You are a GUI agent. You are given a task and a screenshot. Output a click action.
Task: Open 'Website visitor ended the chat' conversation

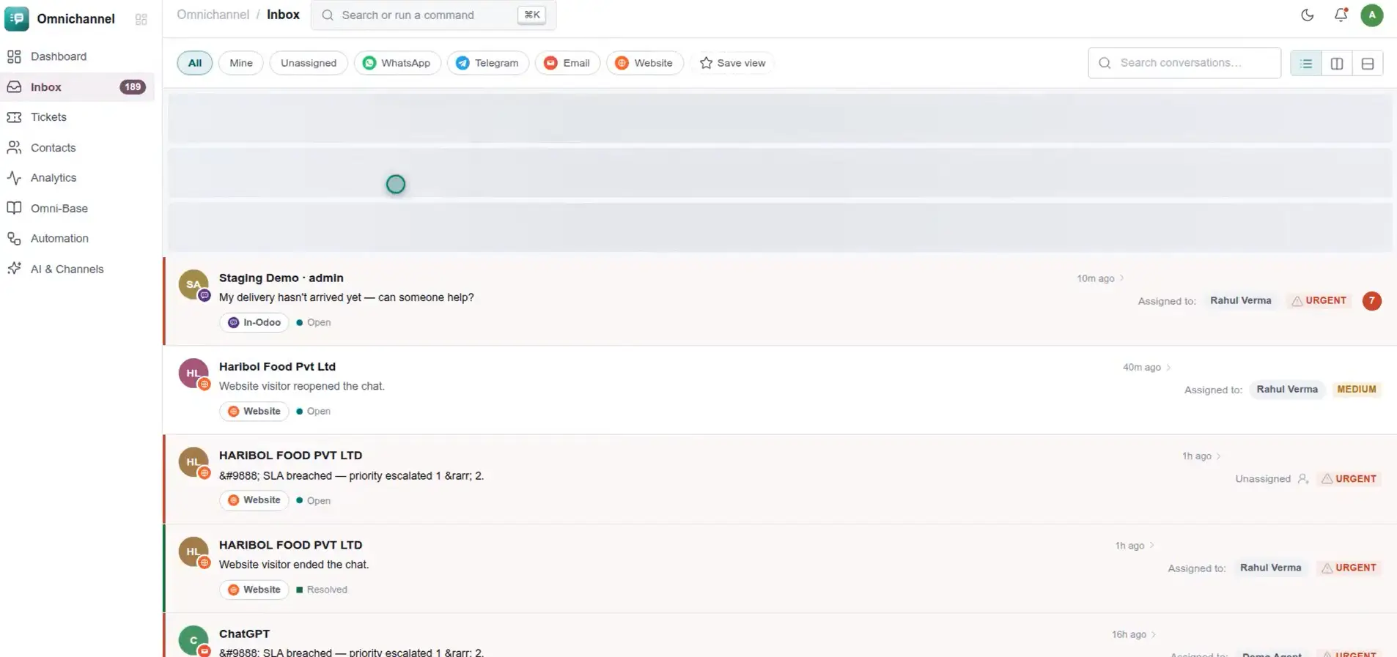[780, 569]
